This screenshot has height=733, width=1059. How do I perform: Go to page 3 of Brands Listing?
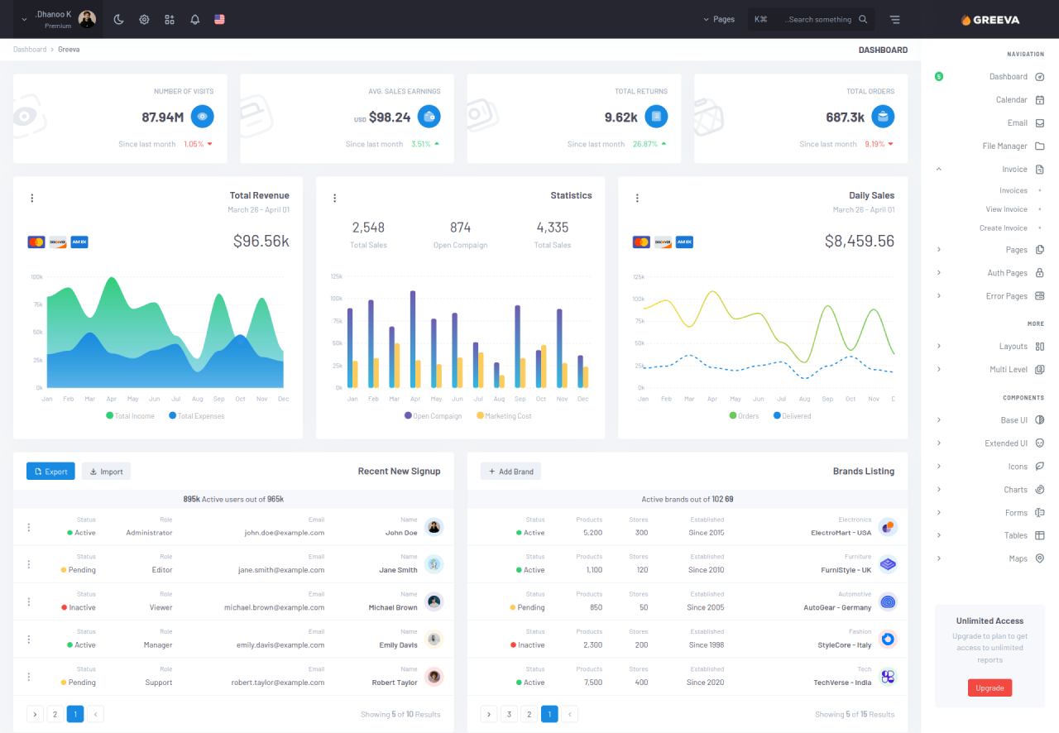click(510, 714)
